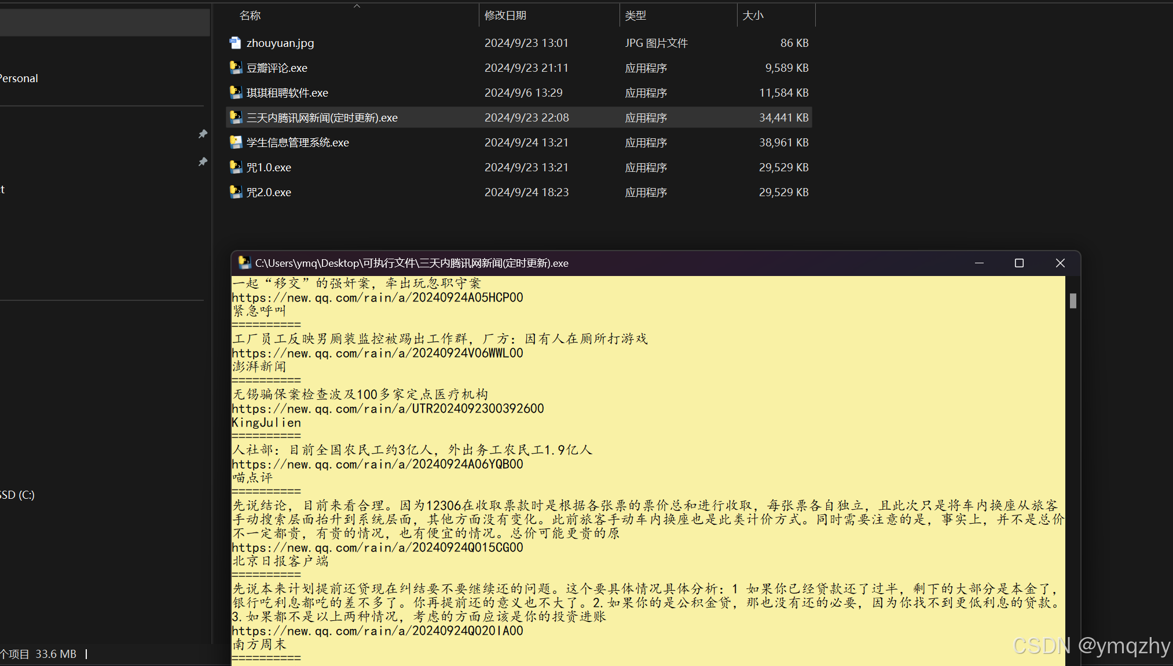Click the news URL ending in UTR2024092300392600
The width and height of the screenshot is (1173, 666).
[x=387, y=409]
